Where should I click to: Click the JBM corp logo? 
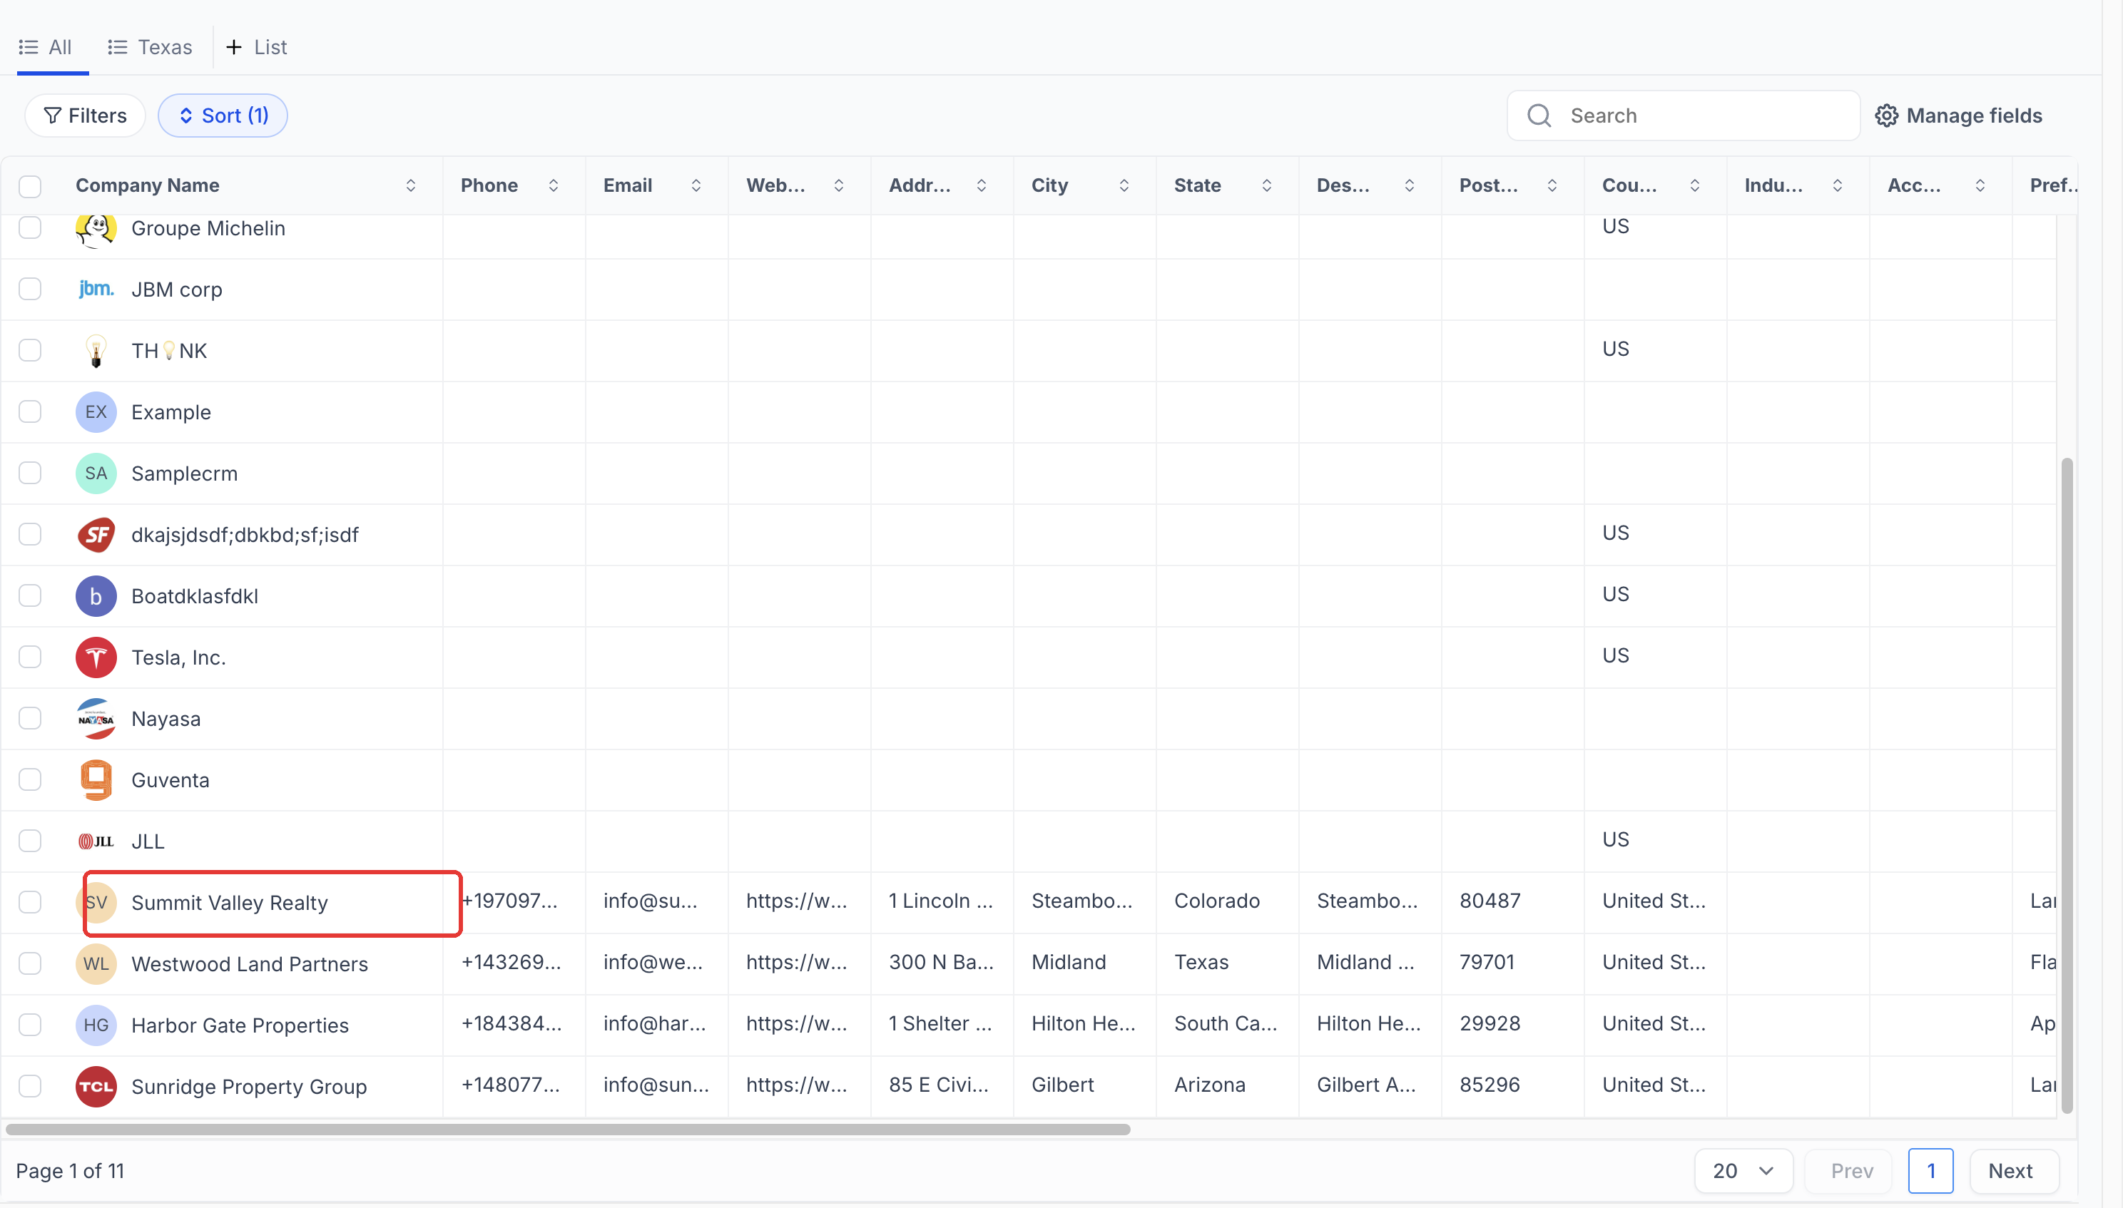96,289
